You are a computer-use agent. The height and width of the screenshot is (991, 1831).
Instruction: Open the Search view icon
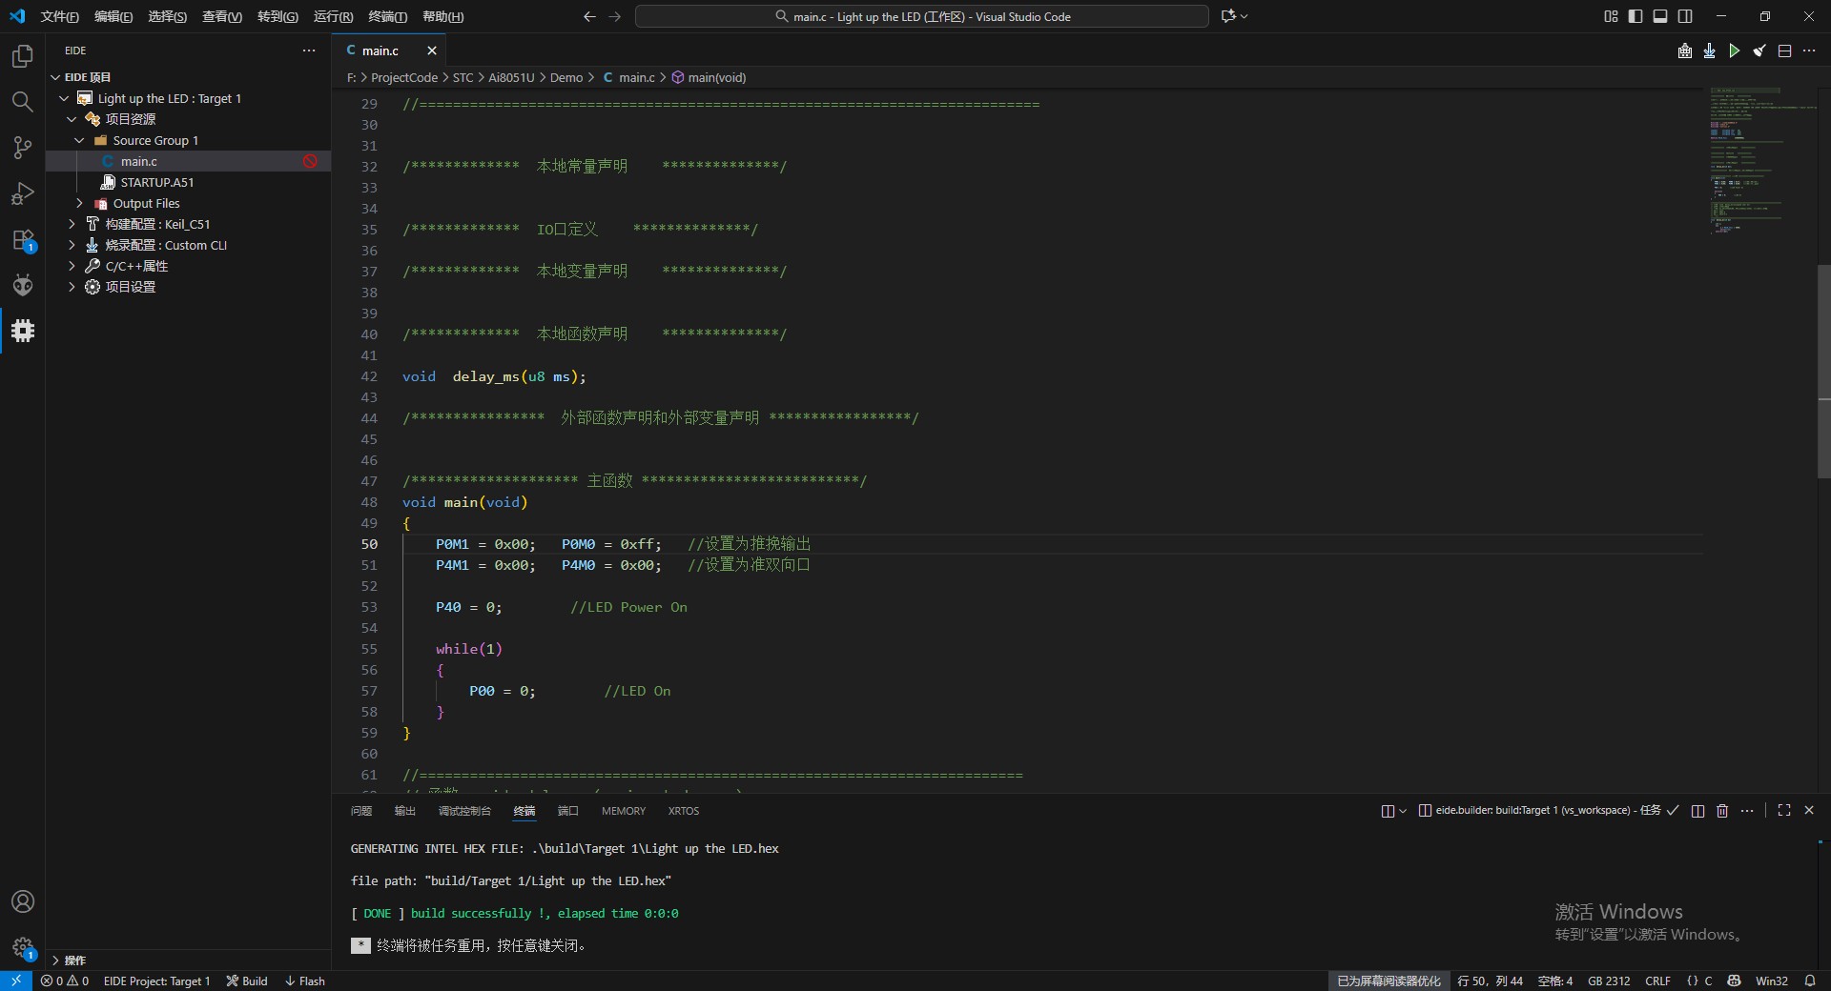pyautogui.click(x=22, y=102)
